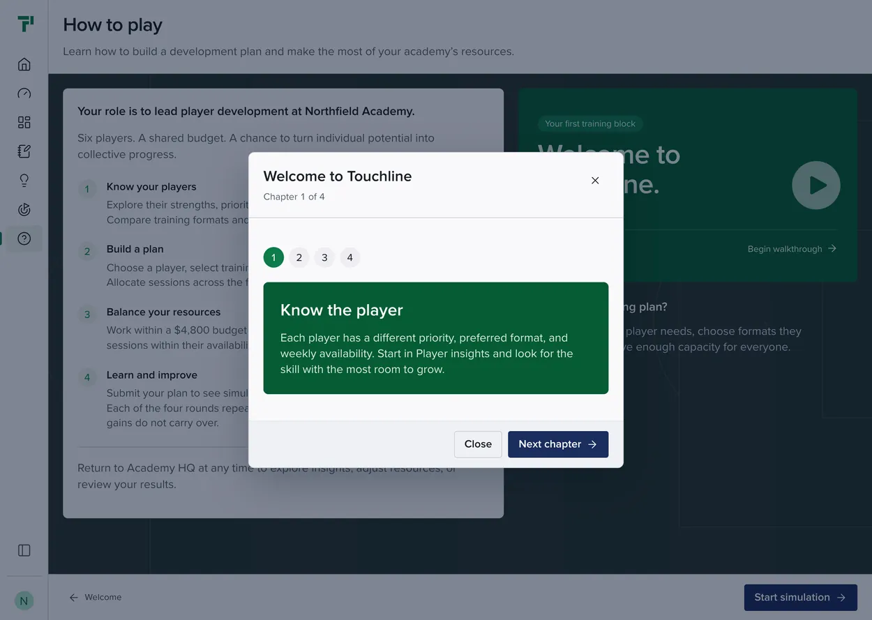This screenshot has width=872, height=620.
Task: Click the 'Know your players' step heading
Action: [151, 187]
